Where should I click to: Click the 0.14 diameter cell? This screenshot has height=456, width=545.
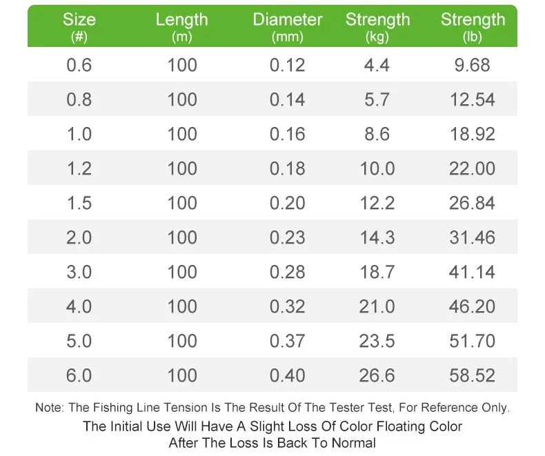coord(287,100)
